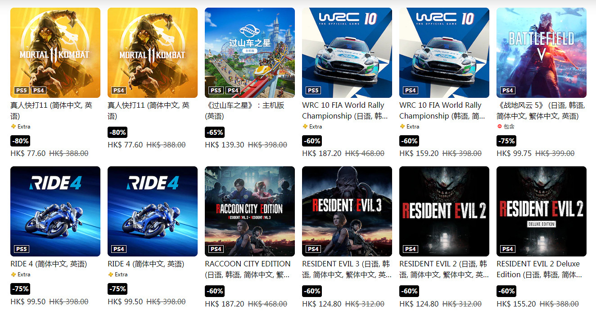Open the 过山车之星 cover image
Viewport: 596px width, 311px height.
[x=250, y=53]
